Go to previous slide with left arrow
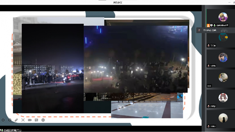Image resolution: width=235 pixels, height=132 pixels. pyautogui.click(x=3, y=120)
